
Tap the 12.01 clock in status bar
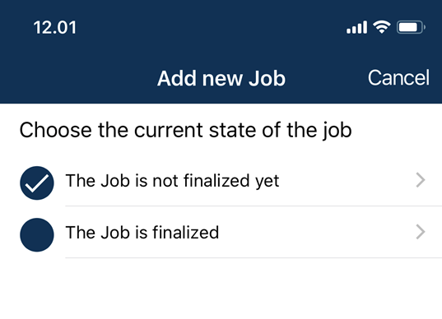[54, 28]
